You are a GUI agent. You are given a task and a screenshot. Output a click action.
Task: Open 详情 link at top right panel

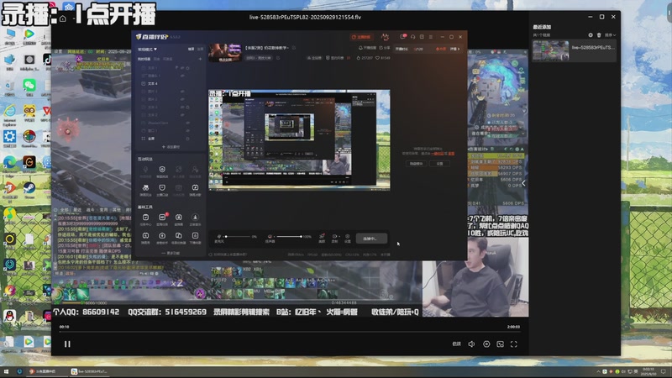454,49
